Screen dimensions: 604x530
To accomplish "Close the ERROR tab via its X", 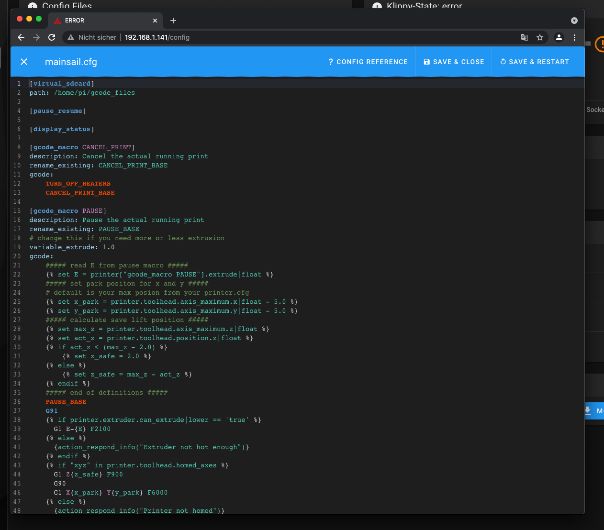I will 155,21.
